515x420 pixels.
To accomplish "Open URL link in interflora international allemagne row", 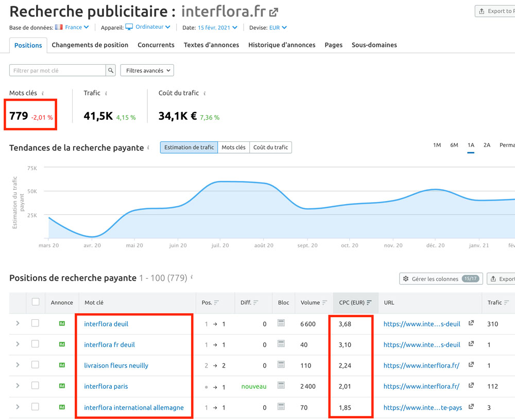I will pyautogui.click(x=423, y=408).
